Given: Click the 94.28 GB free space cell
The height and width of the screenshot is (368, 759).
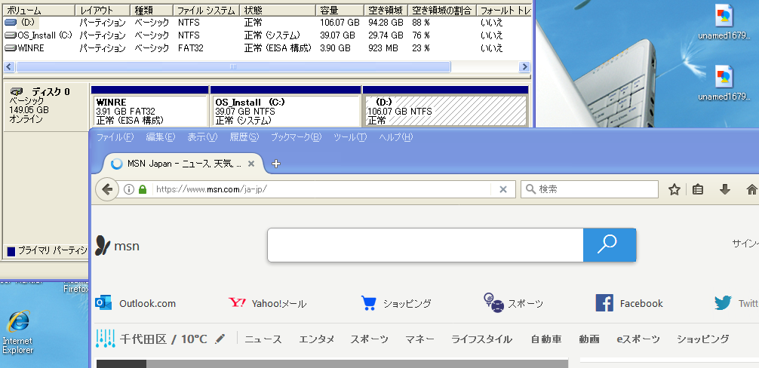Looking at the screenshot, I should click(x=386, y=22).
